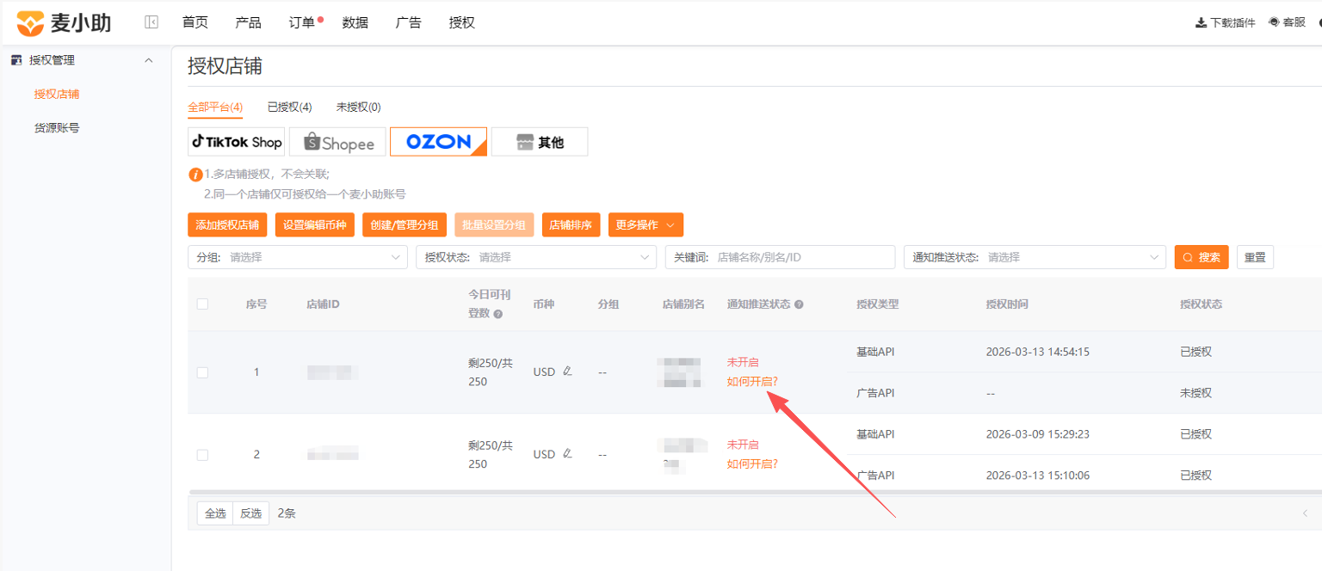Expand the 更多操作 dropdown button
The image size is (1322, 571).
pos(646,224)
